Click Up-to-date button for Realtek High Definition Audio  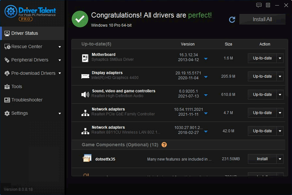(262, 95)
